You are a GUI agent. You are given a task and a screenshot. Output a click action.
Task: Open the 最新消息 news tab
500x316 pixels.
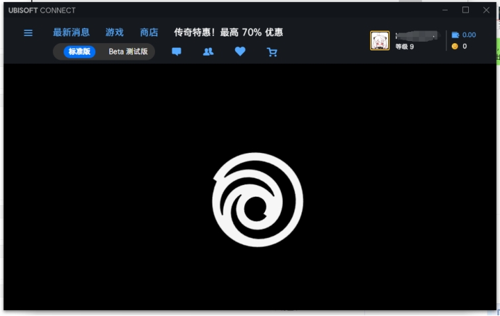pyautogui.click(x=71, y=32)
